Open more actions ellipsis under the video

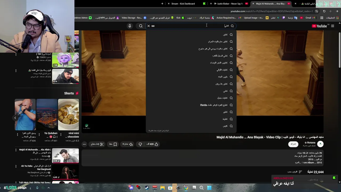pyautogui.click(x=84, y=144)
